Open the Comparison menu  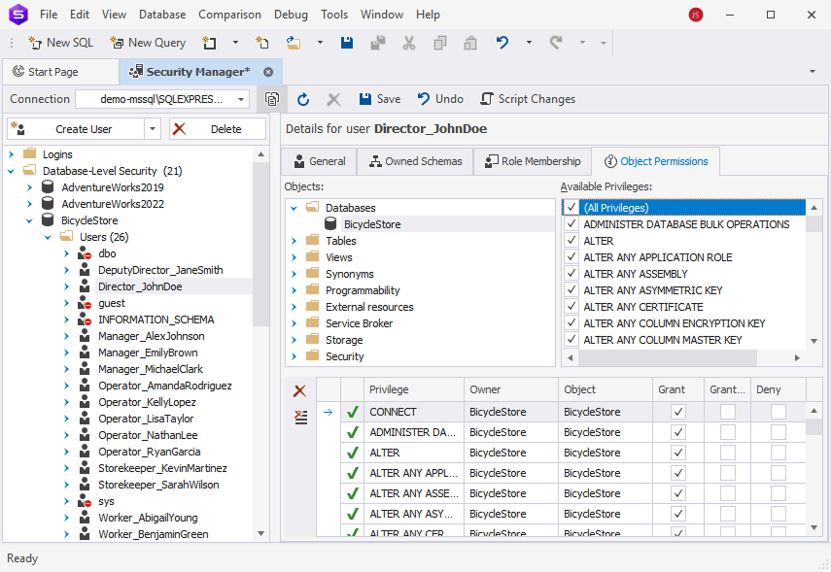click(229, 14)
